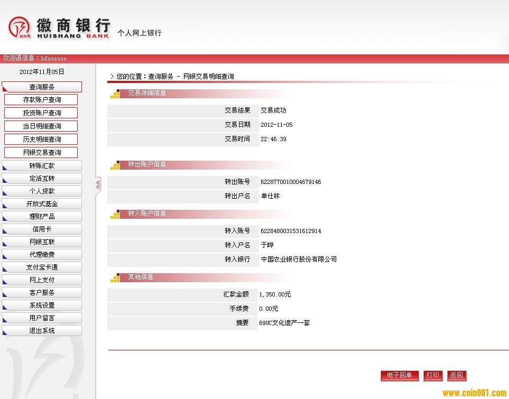Image resolution: width=509 pixels, height=399 pixels.
Task: Select 退出系统 to log out
Action: coord(42,331)
